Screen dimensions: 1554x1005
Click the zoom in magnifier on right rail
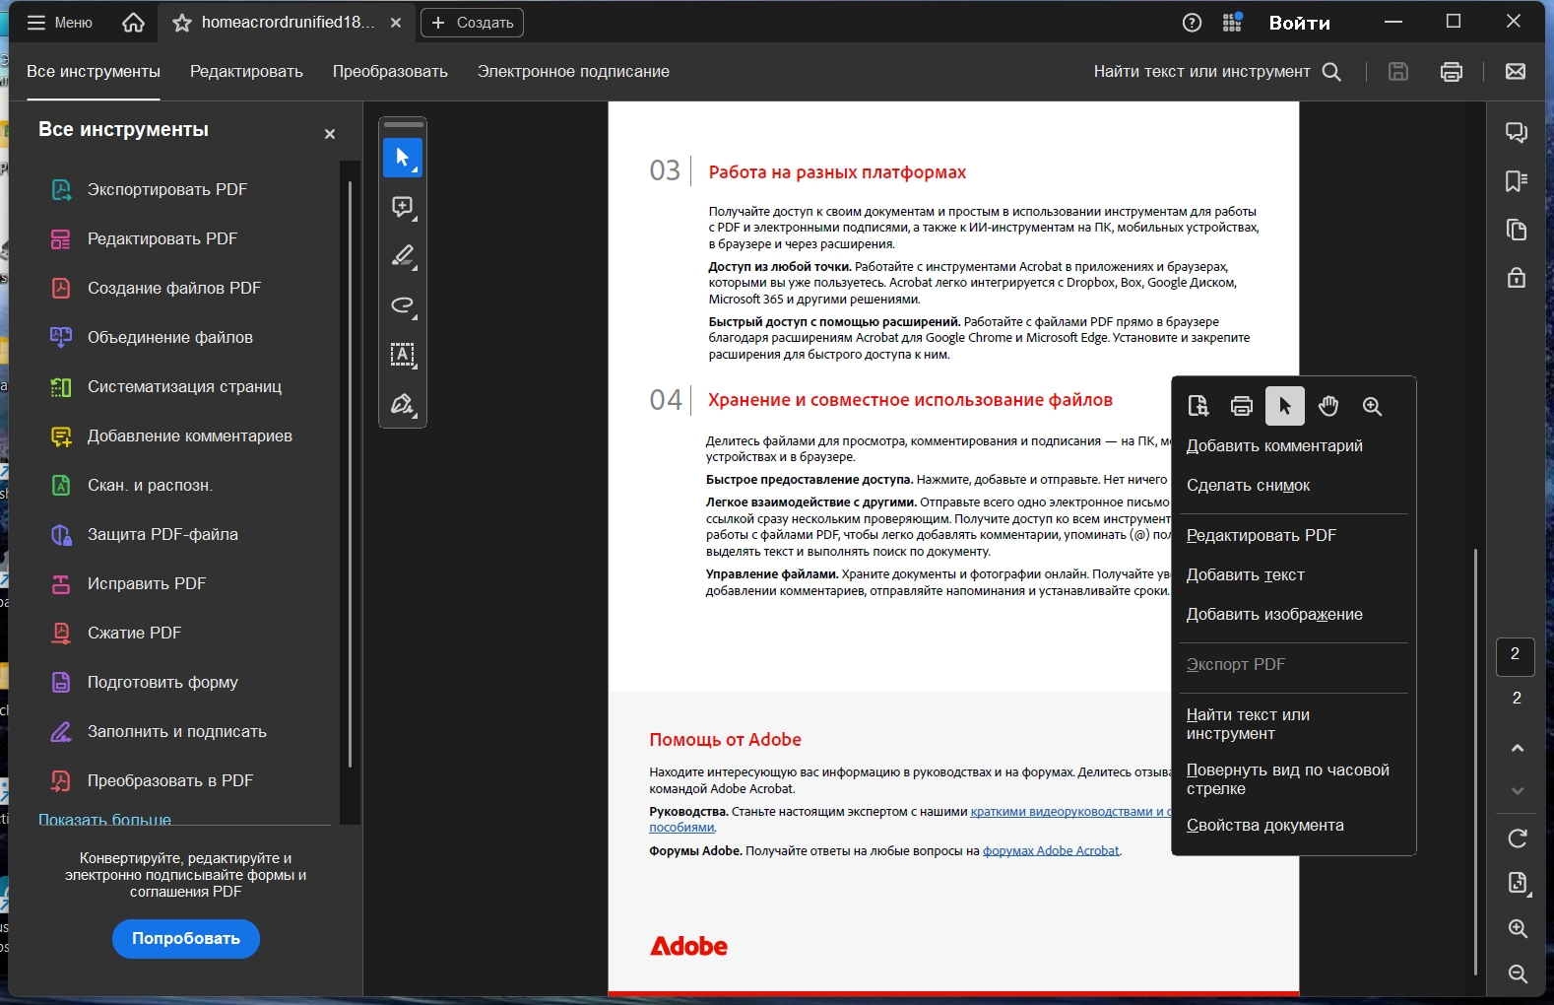[x=1518, y=929]
